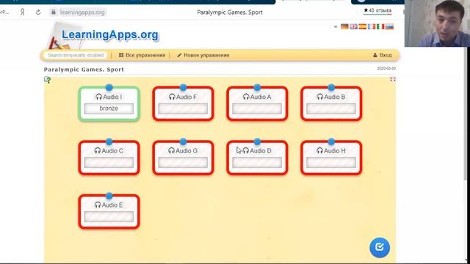Play Audio E headphone icon
This screenshot has height=264, width=470.
click(98, 205)
